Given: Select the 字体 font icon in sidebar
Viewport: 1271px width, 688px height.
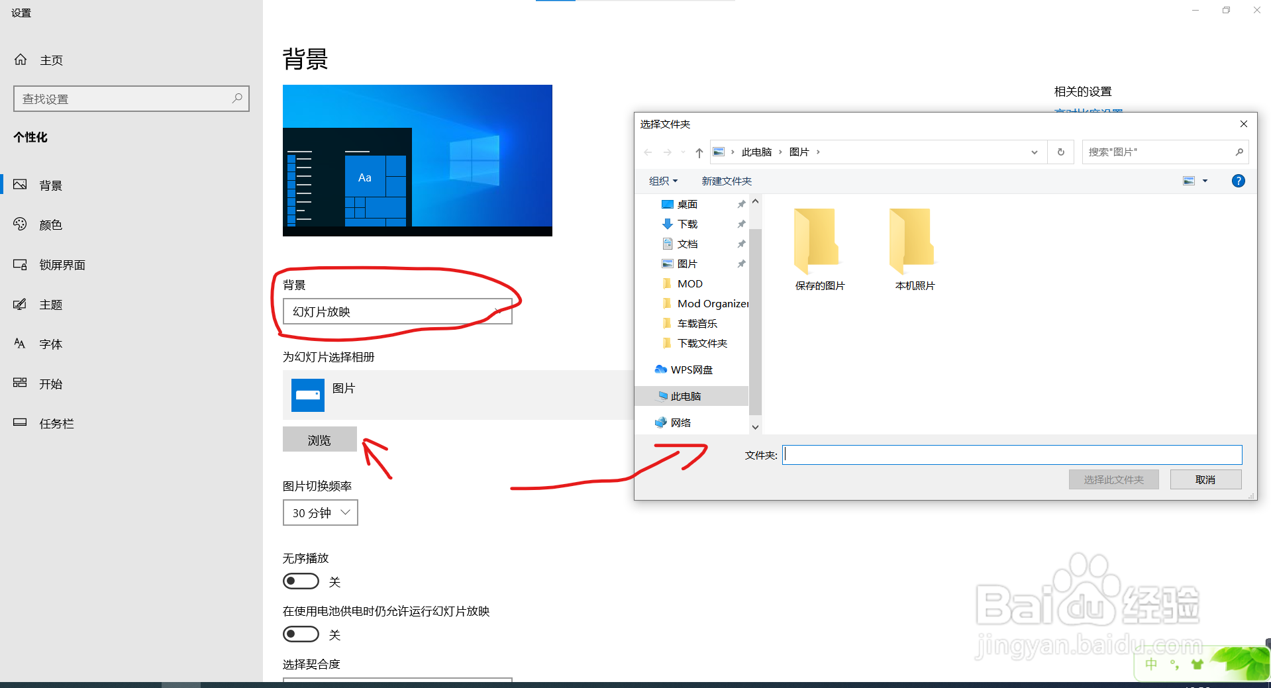Looking at the screenshot, I should click(21, 344).
